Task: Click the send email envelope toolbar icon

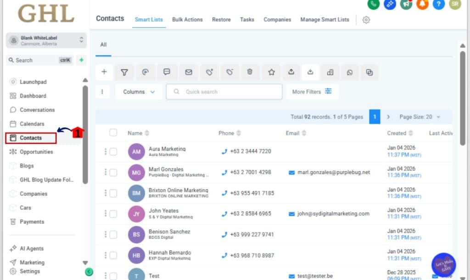Action: 188,72
